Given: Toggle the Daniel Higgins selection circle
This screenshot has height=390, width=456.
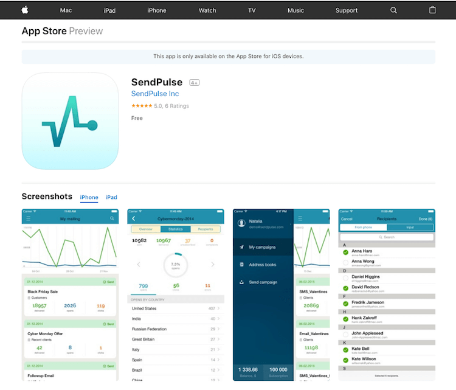Looking at the screenshot, I should (345, 278).
